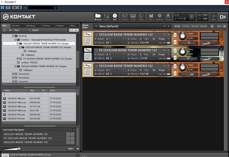Click the plugin power bypass icon
The height and width of the screenshot is (157, 229).
3,8
